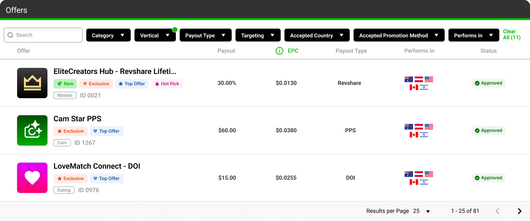The image size is (530, 221).
Task: Change Results per Page value
Action: point(421,211)
